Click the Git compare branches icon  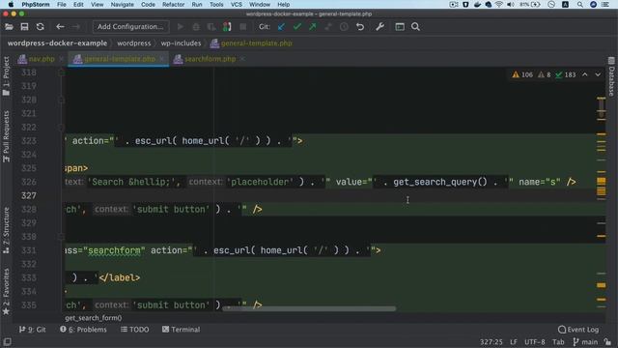[328, 27]
